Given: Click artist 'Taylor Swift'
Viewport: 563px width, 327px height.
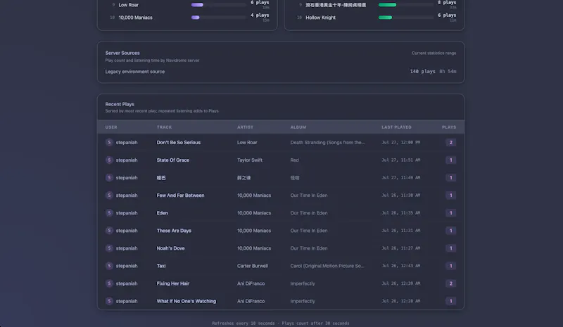Looking at the screenshot, I should click(250, 160).
